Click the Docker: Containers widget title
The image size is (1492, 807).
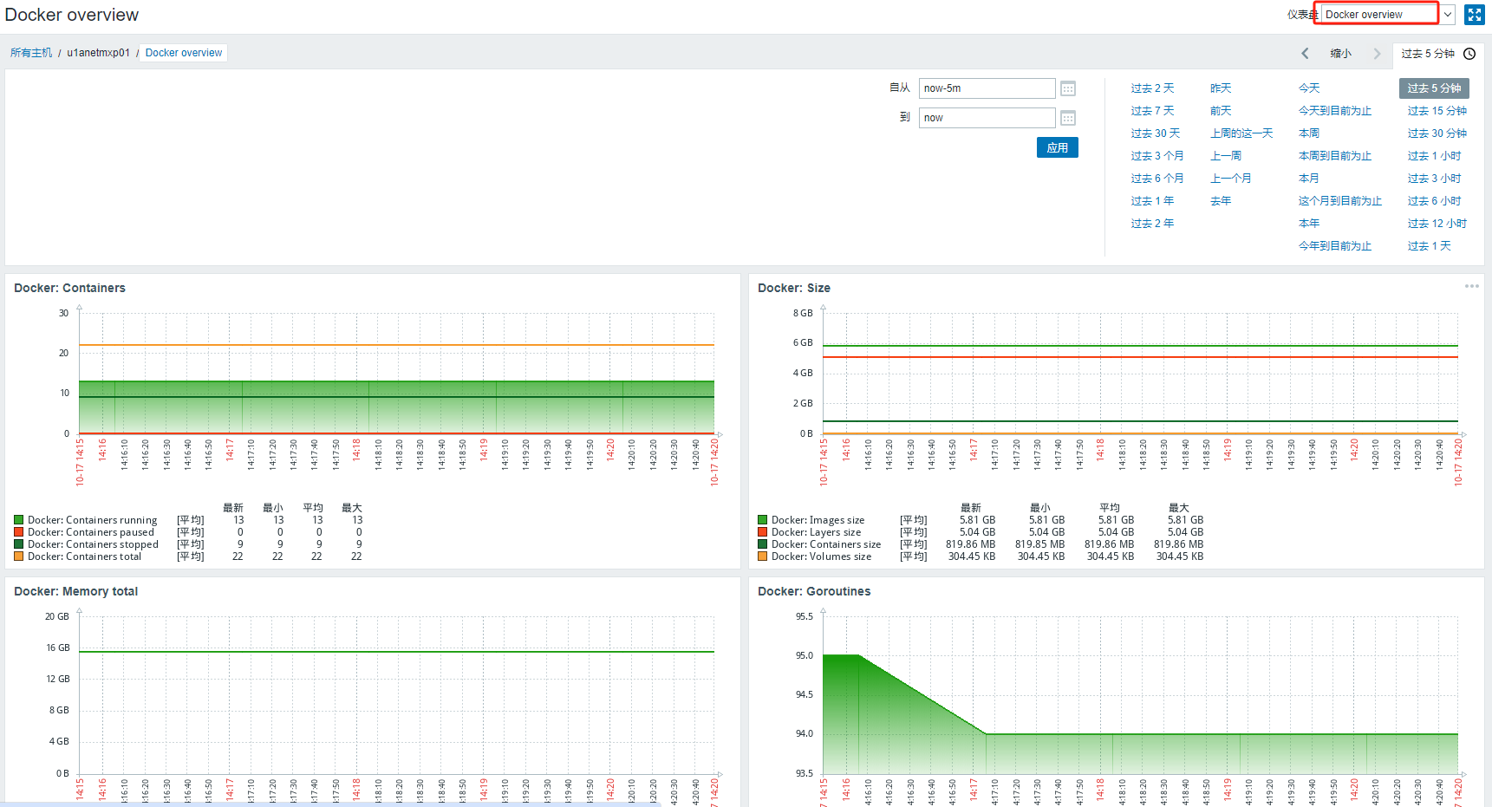(x=69, y=288)
